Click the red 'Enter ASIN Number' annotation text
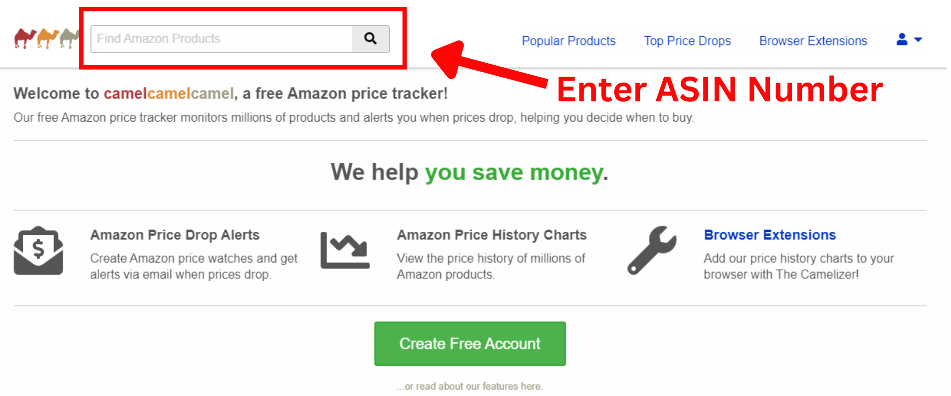 [720, 89]
